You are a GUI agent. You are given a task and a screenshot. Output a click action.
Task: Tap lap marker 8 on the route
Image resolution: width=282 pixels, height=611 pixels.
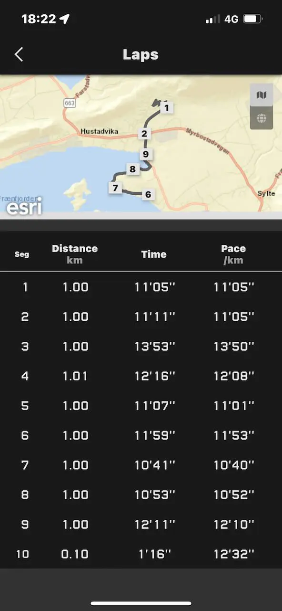(x=132, y=169)
